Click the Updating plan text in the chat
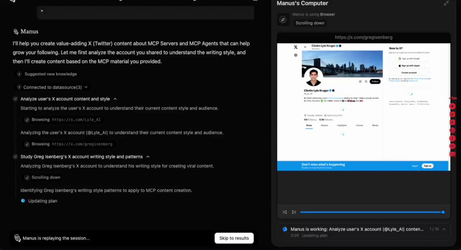Viewport: 461px width, 250px height. pyautogui.click(x=43, y=201)
